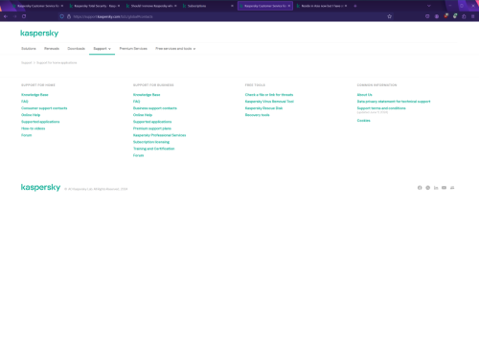Click the padlock icon in the address bar
The height and width of the screenshot is (346, 479).
point(69,16)
